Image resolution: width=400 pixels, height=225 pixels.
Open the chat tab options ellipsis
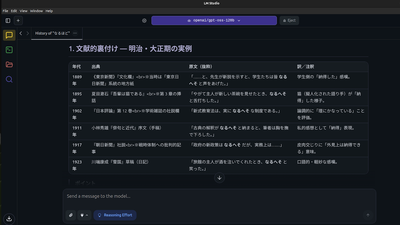click(x=75, y=33)
